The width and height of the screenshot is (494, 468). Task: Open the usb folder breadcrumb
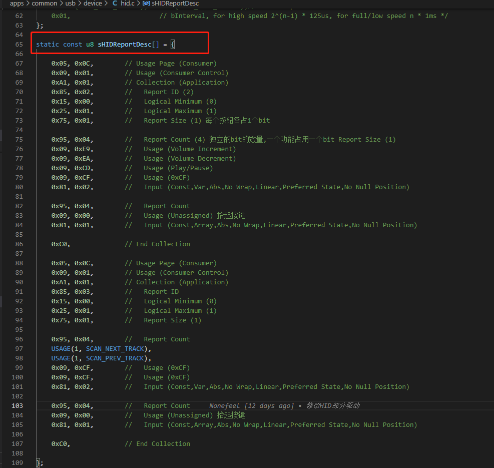coord(70,4)
